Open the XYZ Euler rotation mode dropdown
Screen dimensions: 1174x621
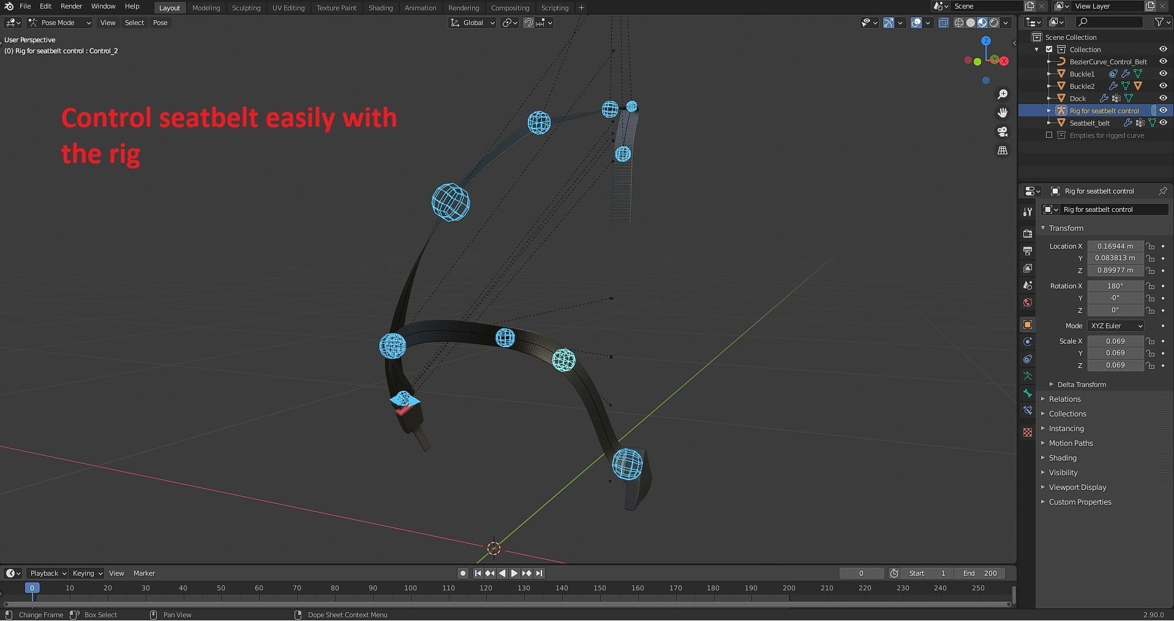[1116, 326]
